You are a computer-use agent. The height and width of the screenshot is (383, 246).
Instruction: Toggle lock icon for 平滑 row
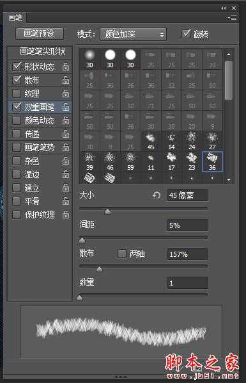(66, 201)
